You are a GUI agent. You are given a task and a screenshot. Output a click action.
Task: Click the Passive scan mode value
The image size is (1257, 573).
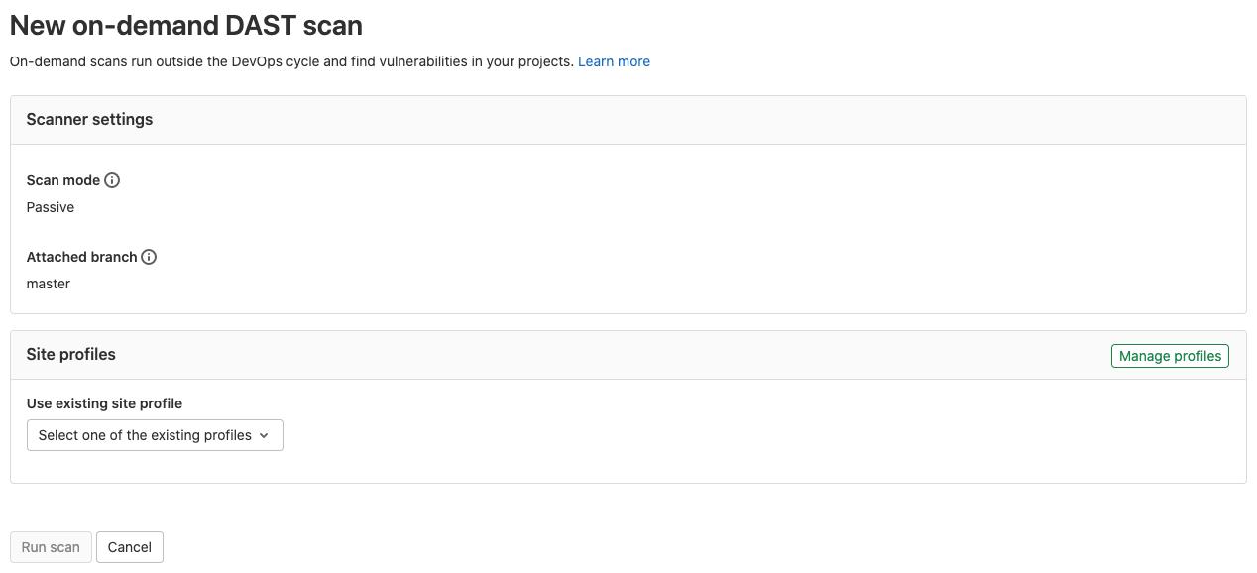point(51,207)
